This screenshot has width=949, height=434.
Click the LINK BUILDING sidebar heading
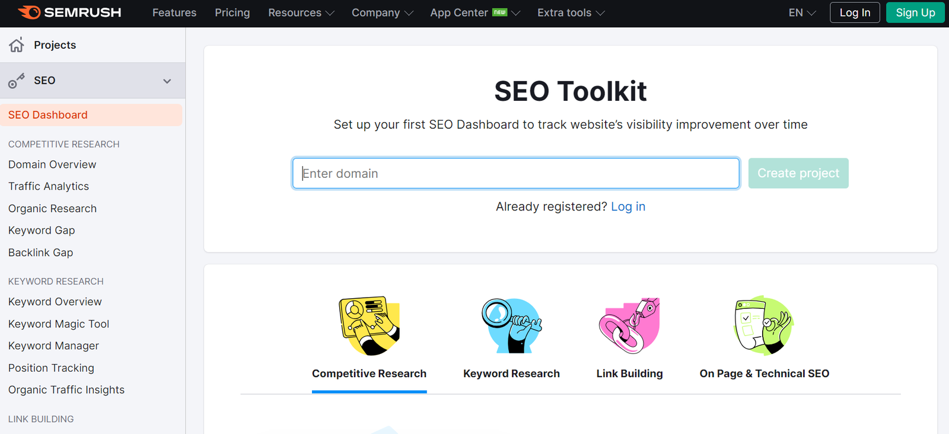point(41,419)
